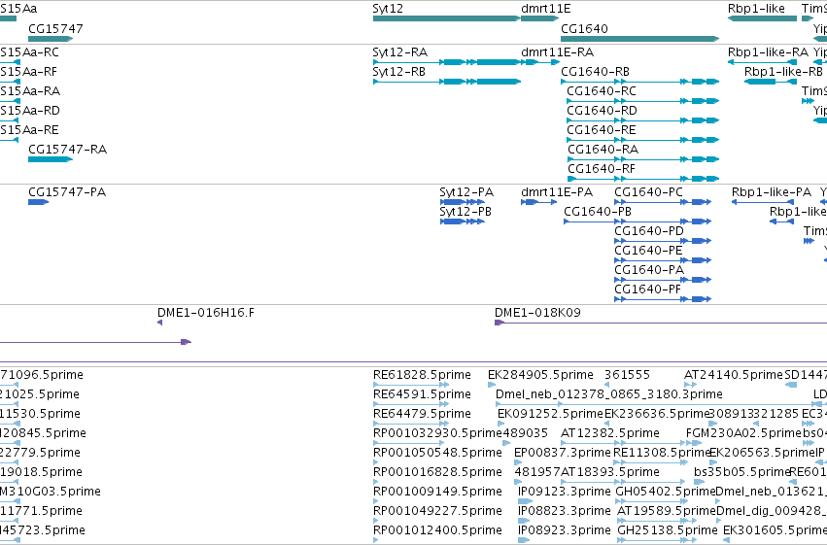Select the CG1640-RA transcript label
Viewport: 827px width, 545px height.
(603, 150)
